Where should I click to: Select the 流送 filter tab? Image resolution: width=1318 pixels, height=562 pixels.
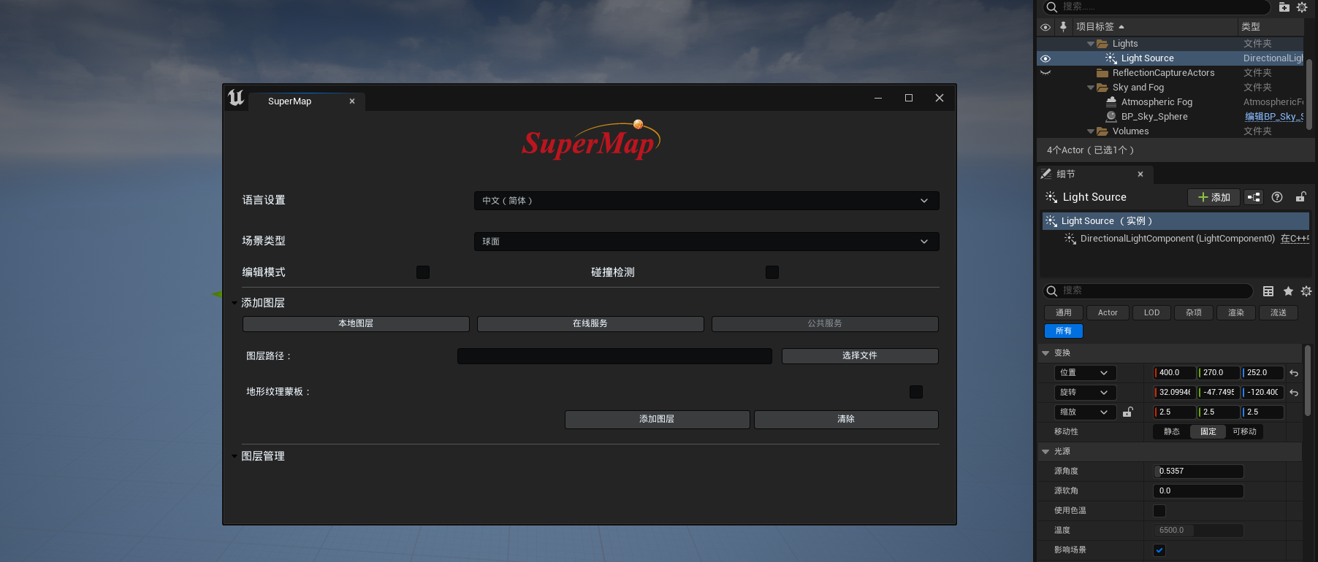click(1279, 313)
